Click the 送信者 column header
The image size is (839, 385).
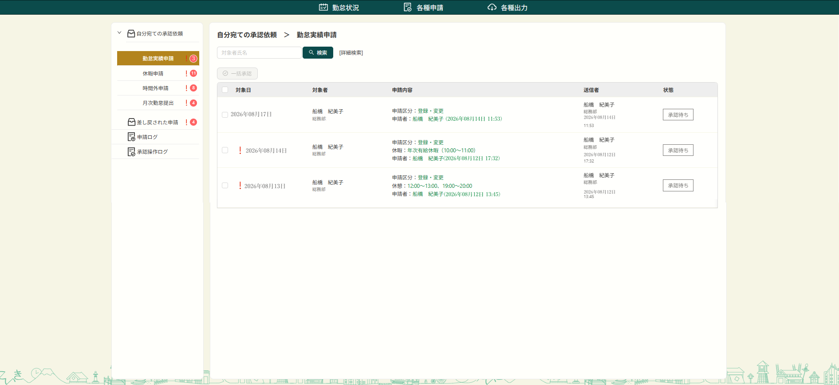[591, 90]
